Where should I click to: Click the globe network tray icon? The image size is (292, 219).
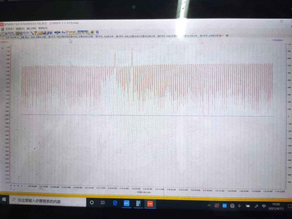pos(232,206)
